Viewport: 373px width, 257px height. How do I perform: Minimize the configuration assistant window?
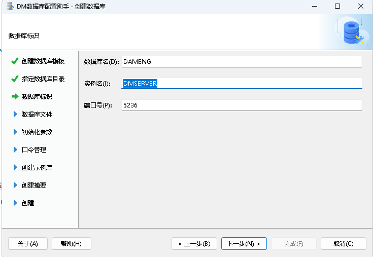click(315, 6)
